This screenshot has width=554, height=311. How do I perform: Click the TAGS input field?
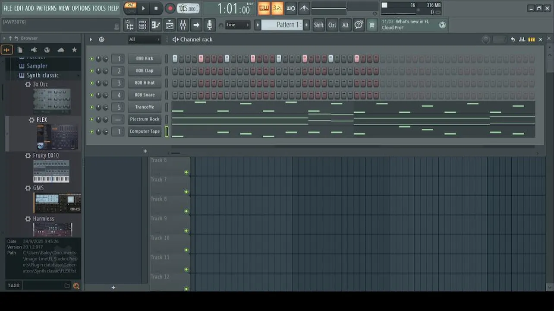point(46,286)
